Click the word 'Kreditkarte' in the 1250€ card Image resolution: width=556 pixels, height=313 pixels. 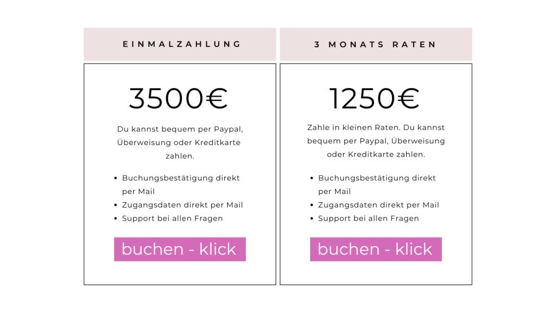pos(369,154)
